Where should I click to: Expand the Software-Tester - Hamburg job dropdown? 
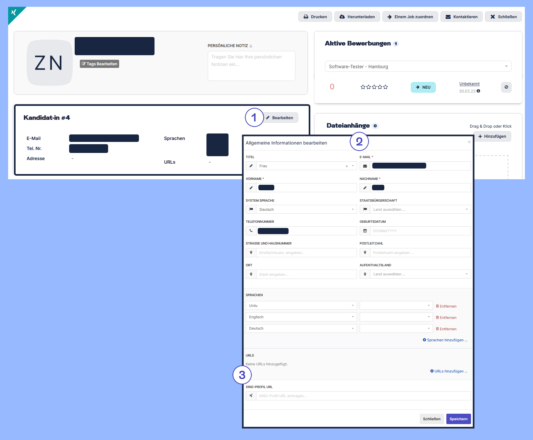pos(418,67)
